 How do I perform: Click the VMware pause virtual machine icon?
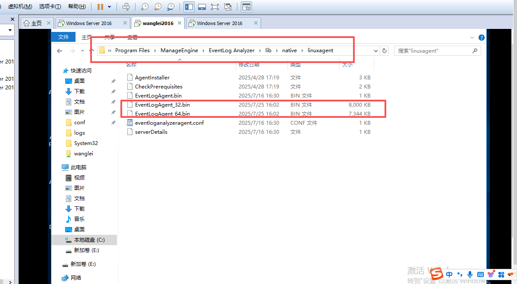coord(100,6)
